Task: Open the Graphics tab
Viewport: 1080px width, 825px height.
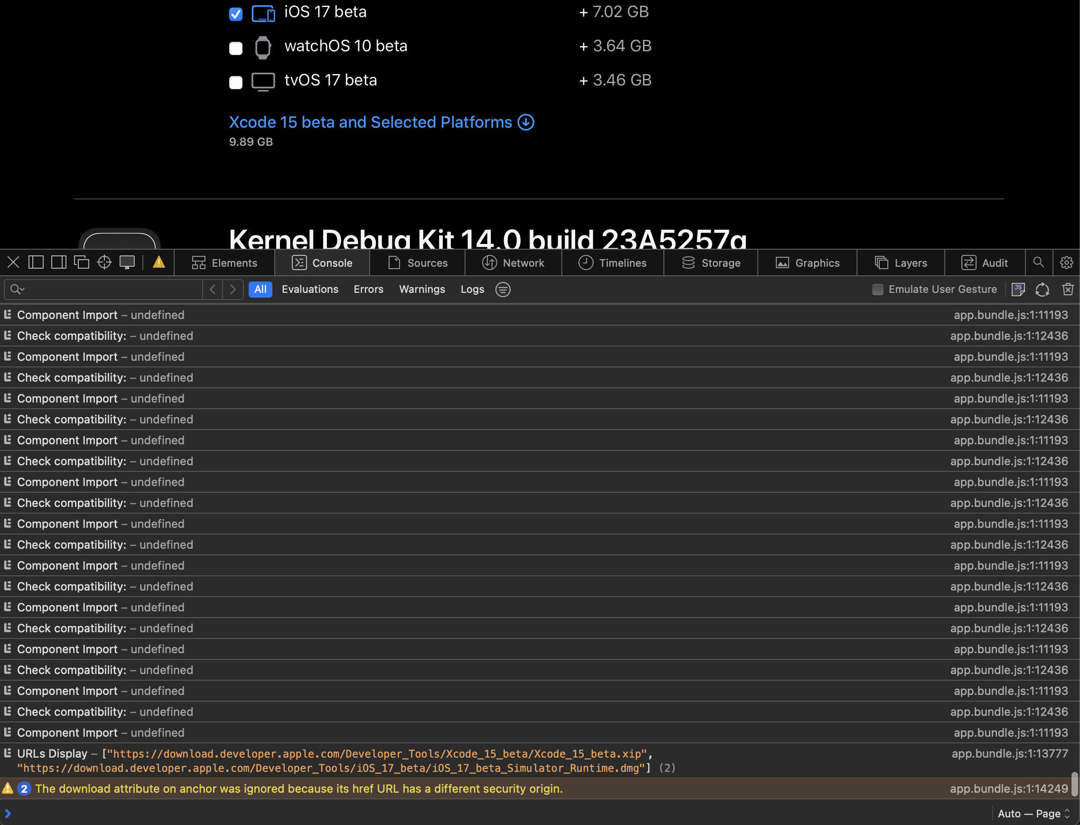Action: pos(808,263)
